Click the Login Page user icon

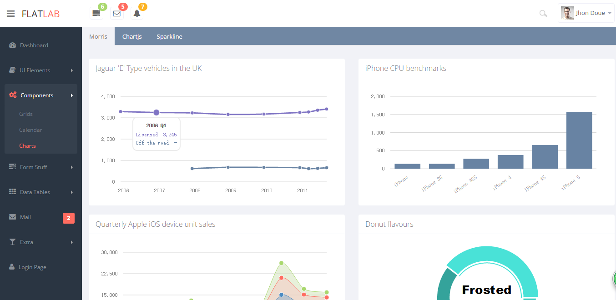(12, 267)
